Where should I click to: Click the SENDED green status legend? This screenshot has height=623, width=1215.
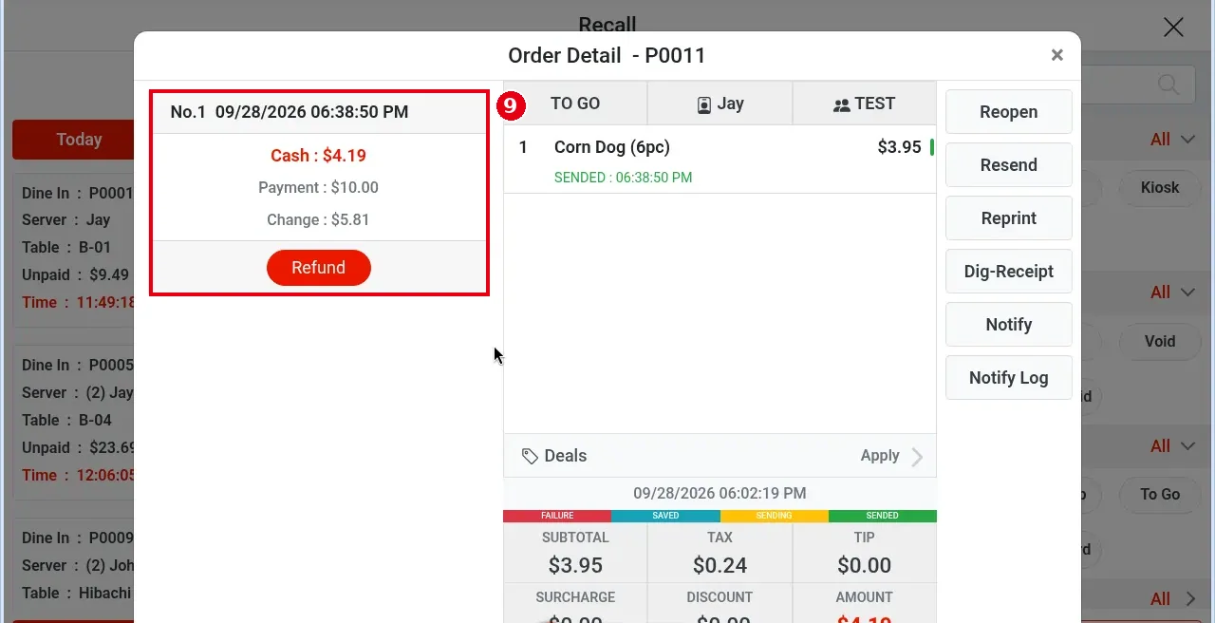coord(882,516)
